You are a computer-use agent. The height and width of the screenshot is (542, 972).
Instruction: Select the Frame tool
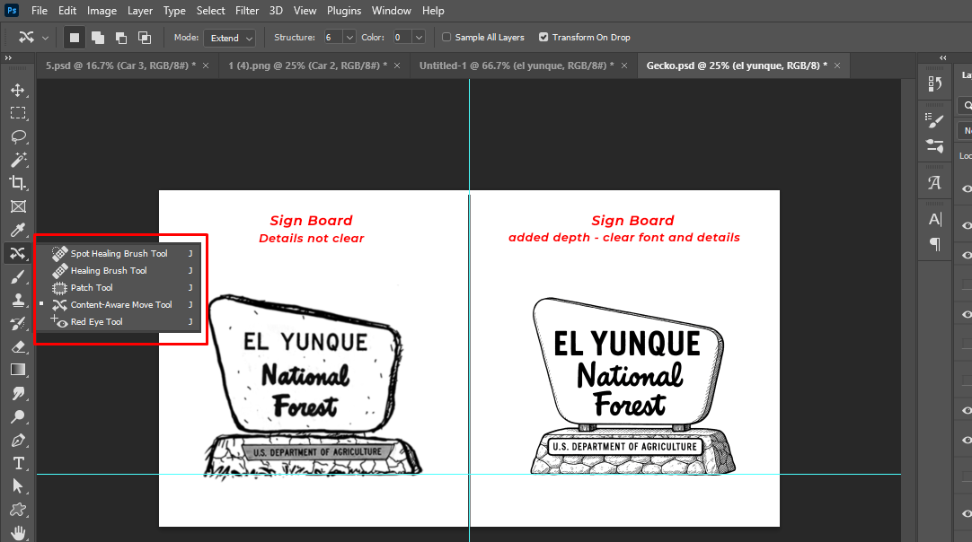click(17, 206)
